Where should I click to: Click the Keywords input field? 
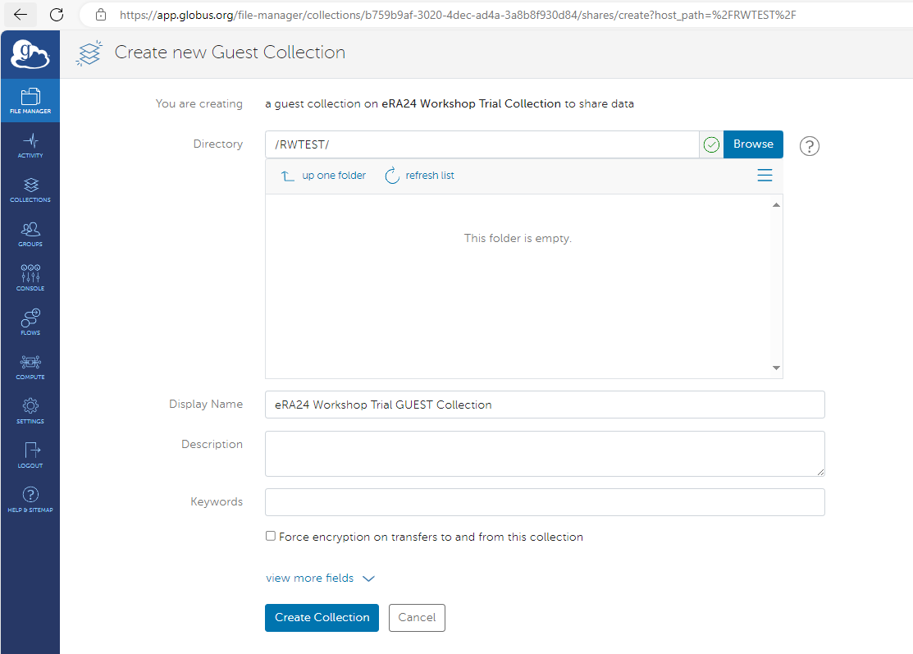point(545,502)
